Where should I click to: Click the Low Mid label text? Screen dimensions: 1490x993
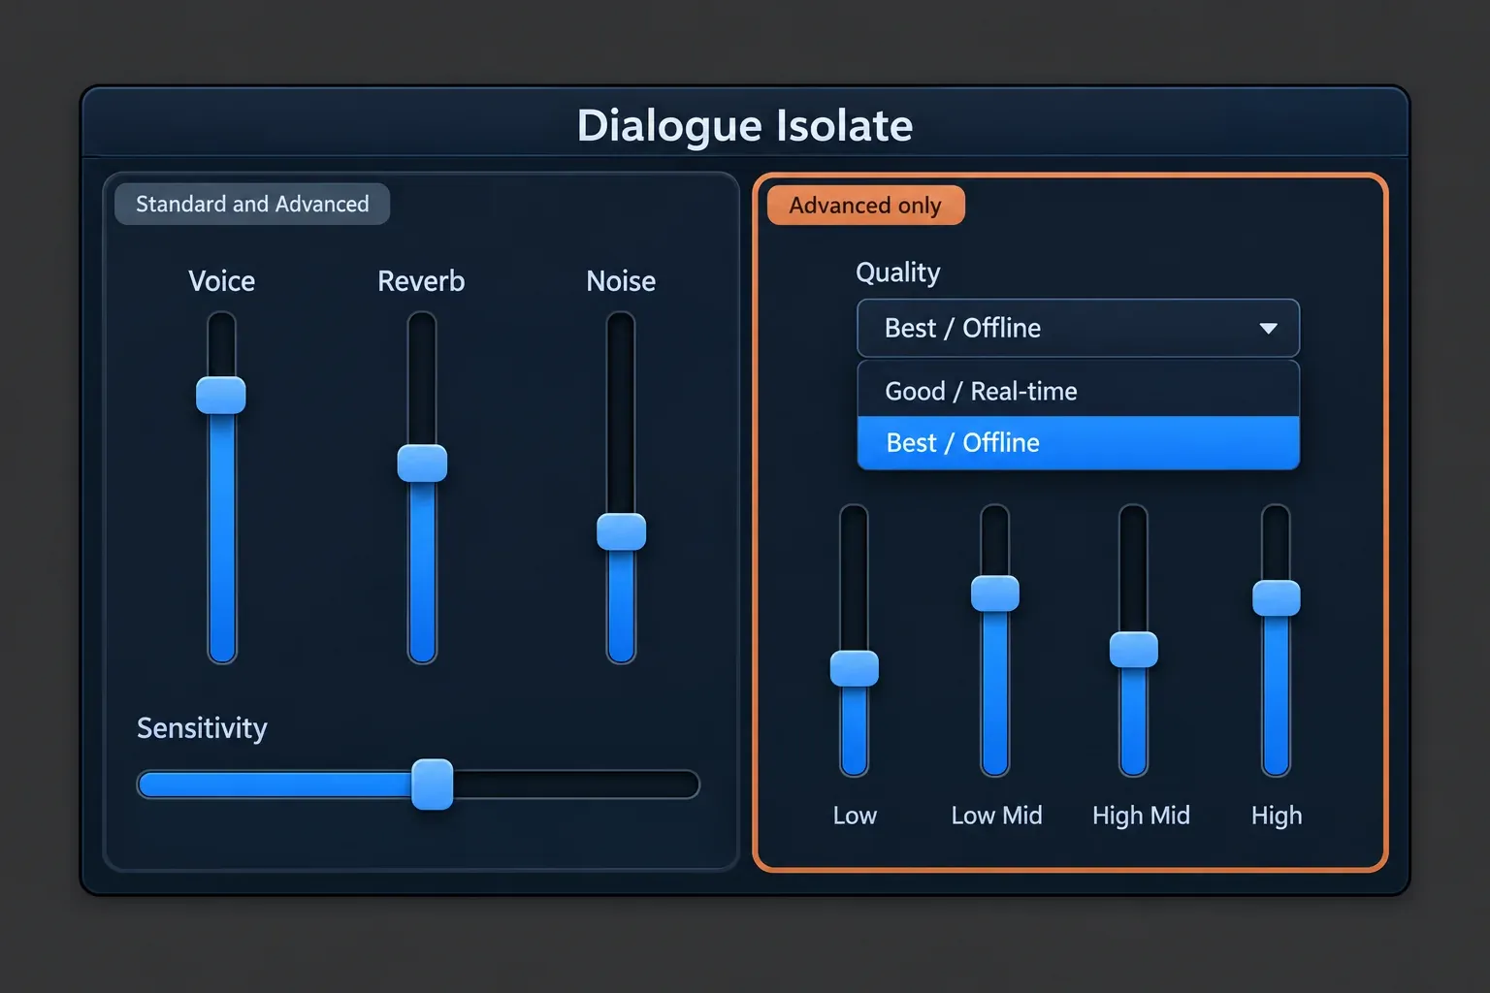point(996,816)
